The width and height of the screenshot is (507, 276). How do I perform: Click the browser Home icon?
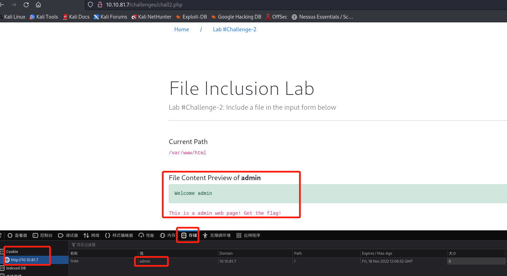(38, 5)
